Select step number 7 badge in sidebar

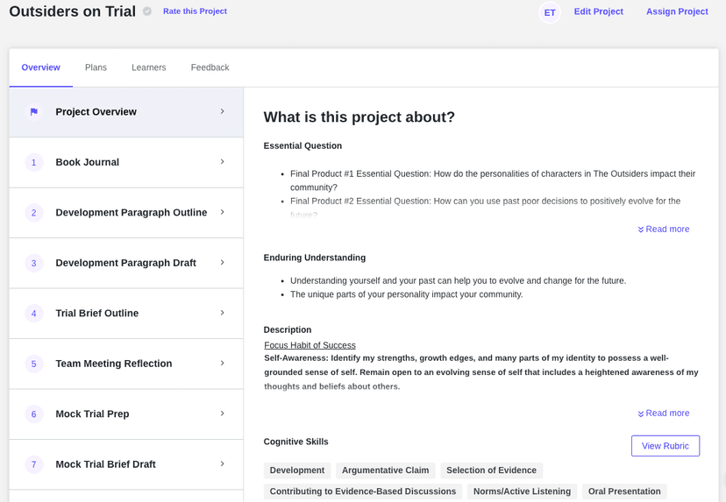[x=34, y=464]
